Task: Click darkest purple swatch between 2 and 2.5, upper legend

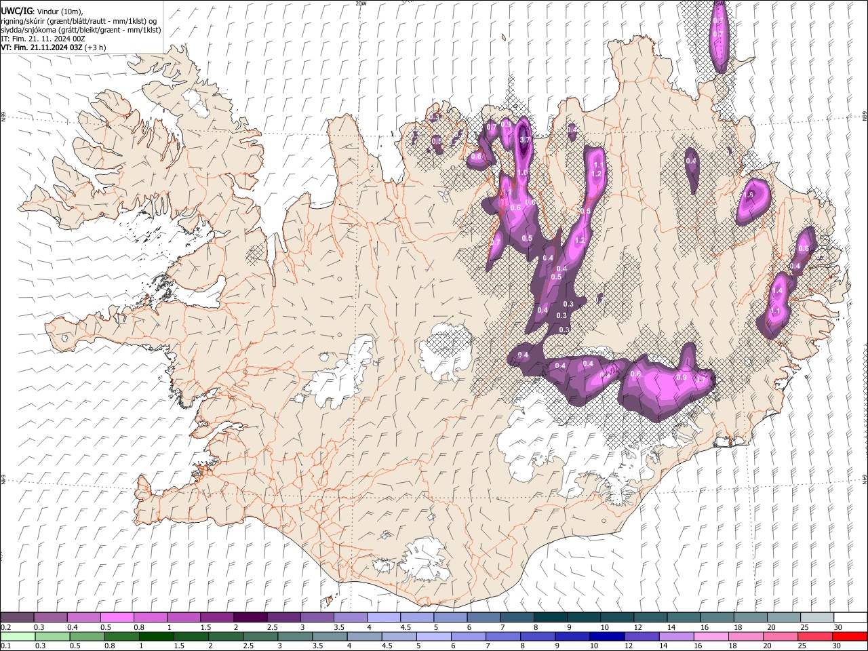Action: [250, 618]
